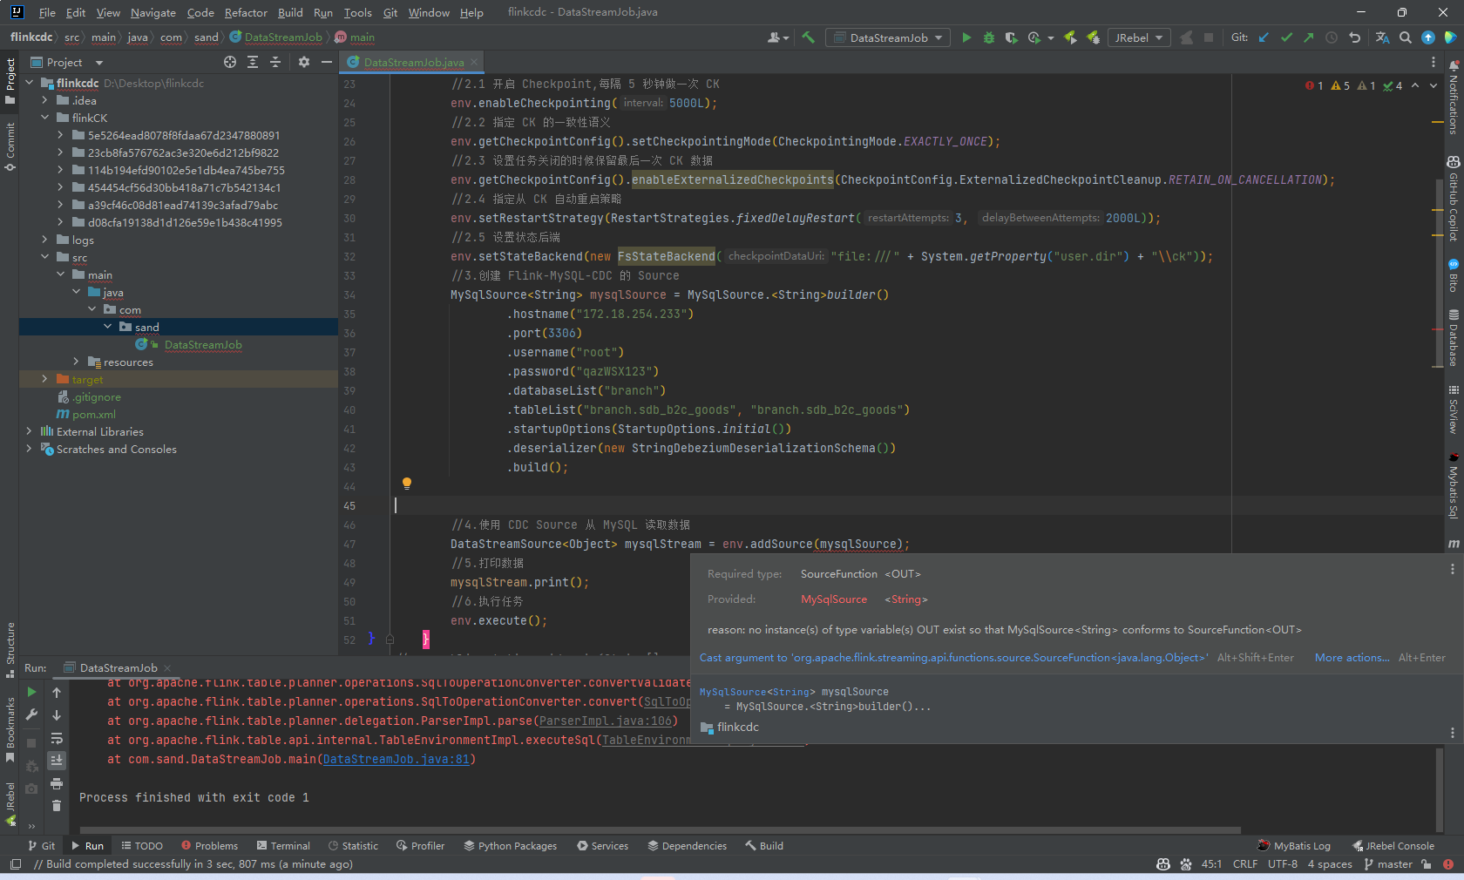Viewport: 1464px width, 880px height.
Task: Expand External Libraries node
Action: [x=29, y=431]
